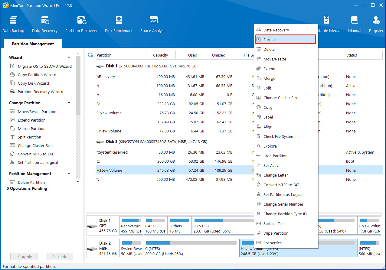
Task: Choose Change Serial Number in the context menu
Action: (286, 204)
